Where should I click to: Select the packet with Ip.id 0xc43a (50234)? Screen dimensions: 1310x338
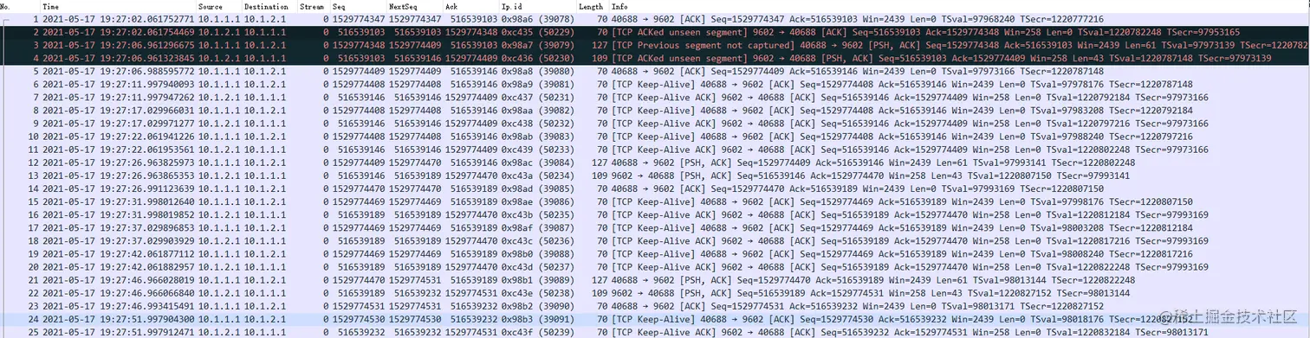point(655,175)
